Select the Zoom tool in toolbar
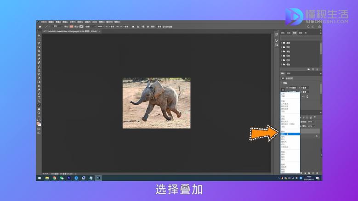Screen dimensions: 358x201 click(x=39, y=113)
